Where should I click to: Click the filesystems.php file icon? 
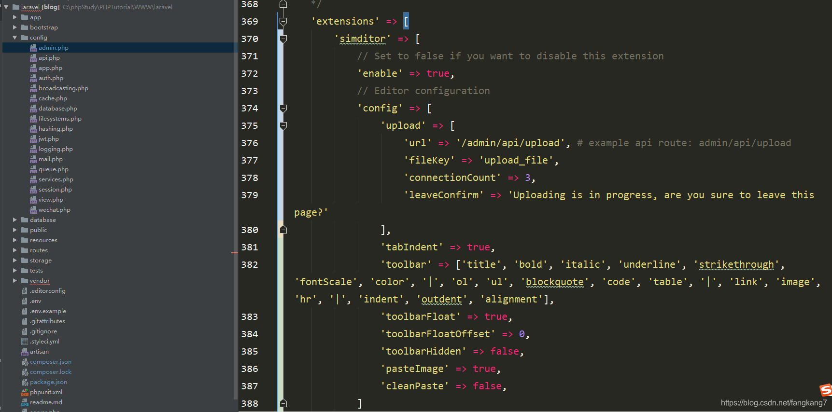[x=33, y=119]
